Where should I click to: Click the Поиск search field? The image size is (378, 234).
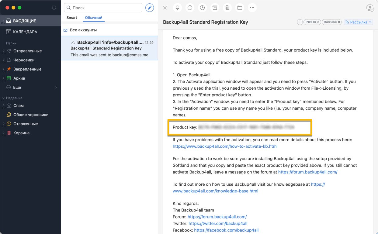point(103,8)
